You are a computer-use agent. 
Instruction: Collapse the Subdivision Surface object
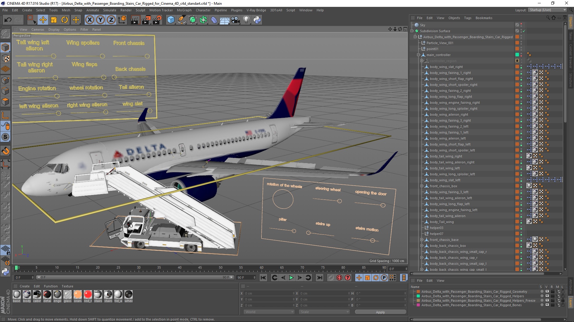coord(412,31)
